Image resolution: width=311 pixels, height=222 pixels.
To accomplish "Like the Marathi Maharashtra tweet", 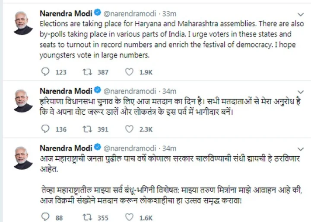I will click(x=129, y=217).
